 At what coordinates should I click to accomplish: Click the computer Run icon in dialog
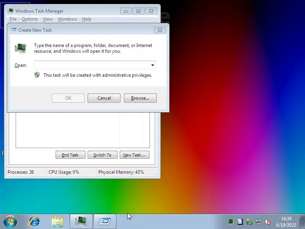tap(21, 48)
